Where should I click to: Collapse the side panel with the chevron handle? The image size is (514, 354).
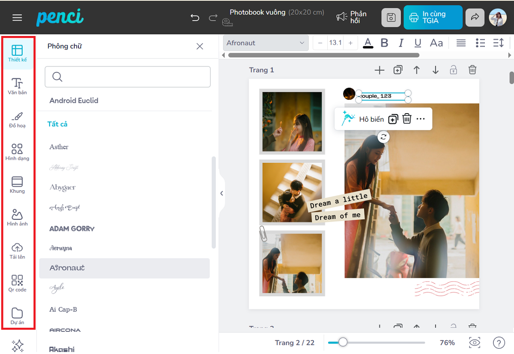[221, 193]
